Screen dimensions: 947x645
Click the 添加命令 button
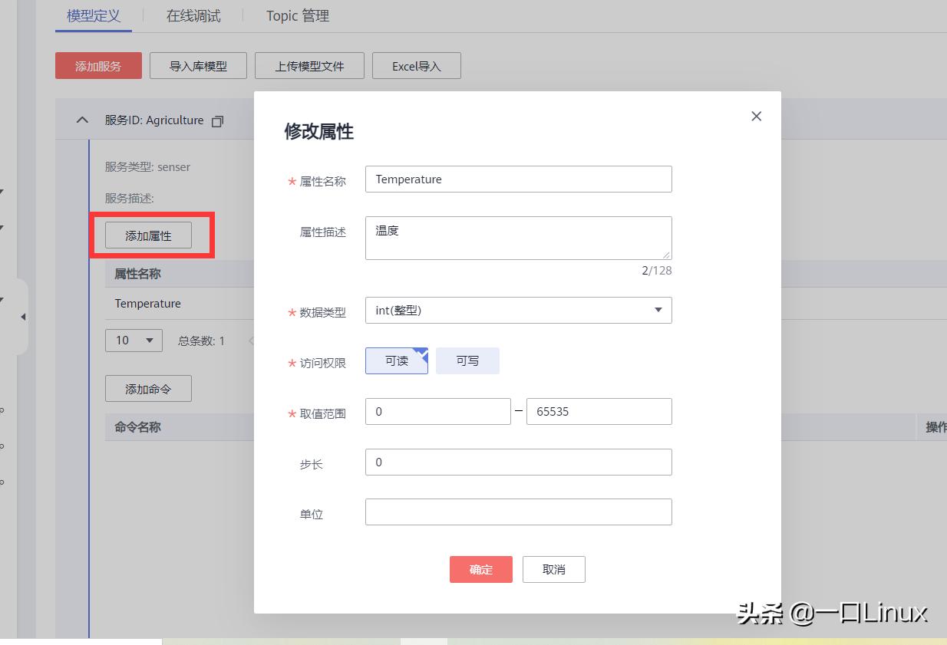pos(148,388)
